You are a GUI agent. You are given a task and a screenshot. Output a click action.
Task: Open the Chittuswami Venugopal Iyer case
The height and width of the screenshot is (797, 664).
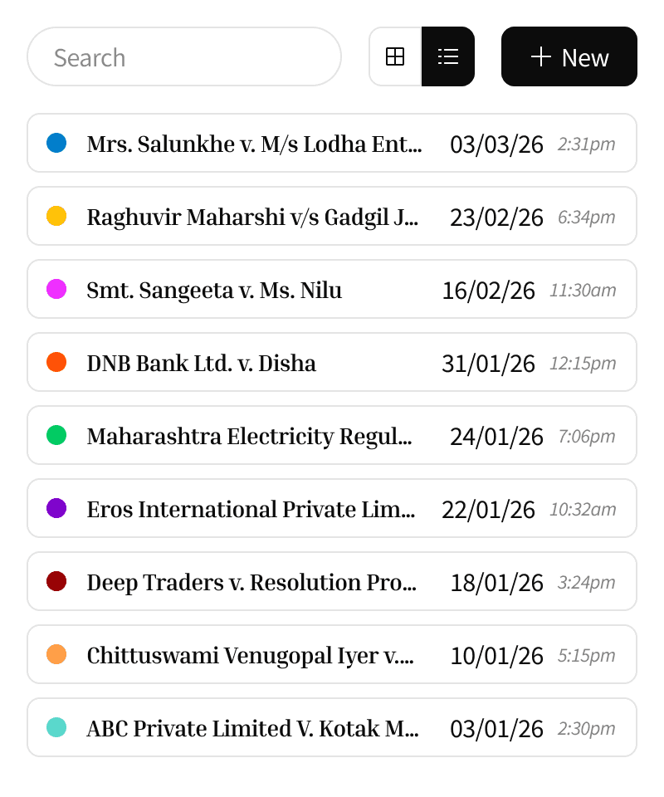[x=250, y=655]
